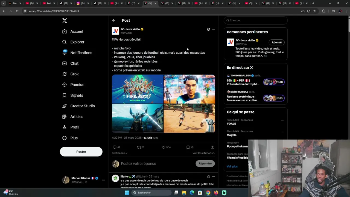Open File Explorer from the taskbar

(x=184, y=193)
